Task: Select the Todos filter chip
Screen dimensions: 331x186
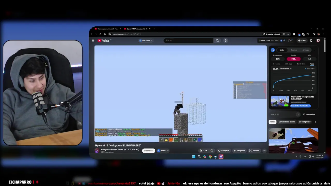Action: pyautogui.click(x=273, y=122)
